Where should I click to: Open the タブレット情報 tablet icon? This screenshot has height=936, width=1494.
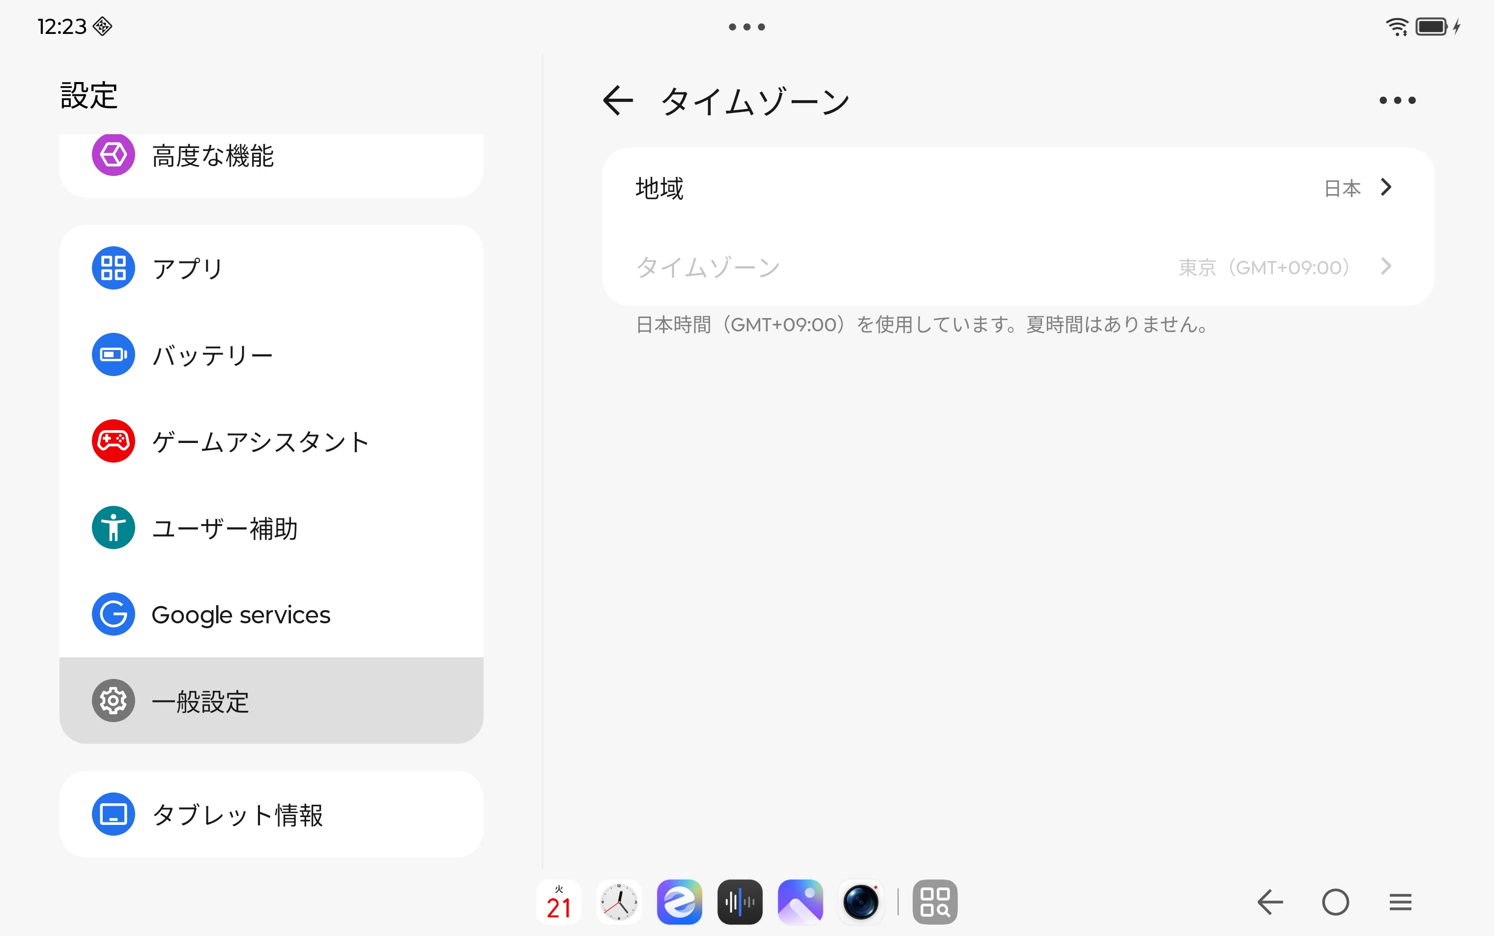[x=113, y=814]
